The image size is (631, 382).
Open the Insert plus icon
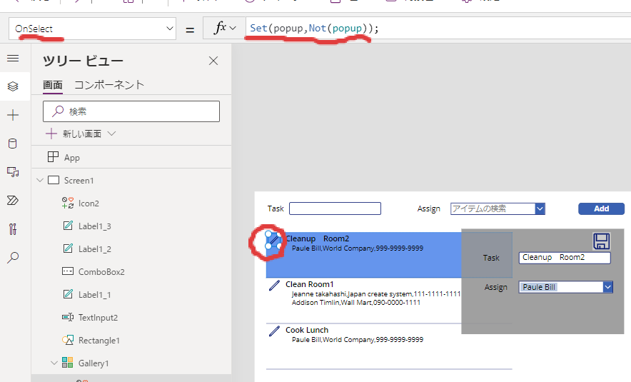click(13, 115)
